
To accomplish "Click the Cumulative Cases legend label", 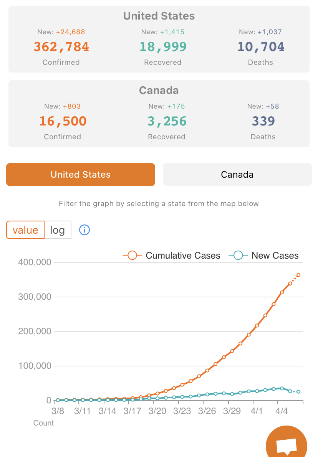I will pyautogui.click(x=183, y=256).
